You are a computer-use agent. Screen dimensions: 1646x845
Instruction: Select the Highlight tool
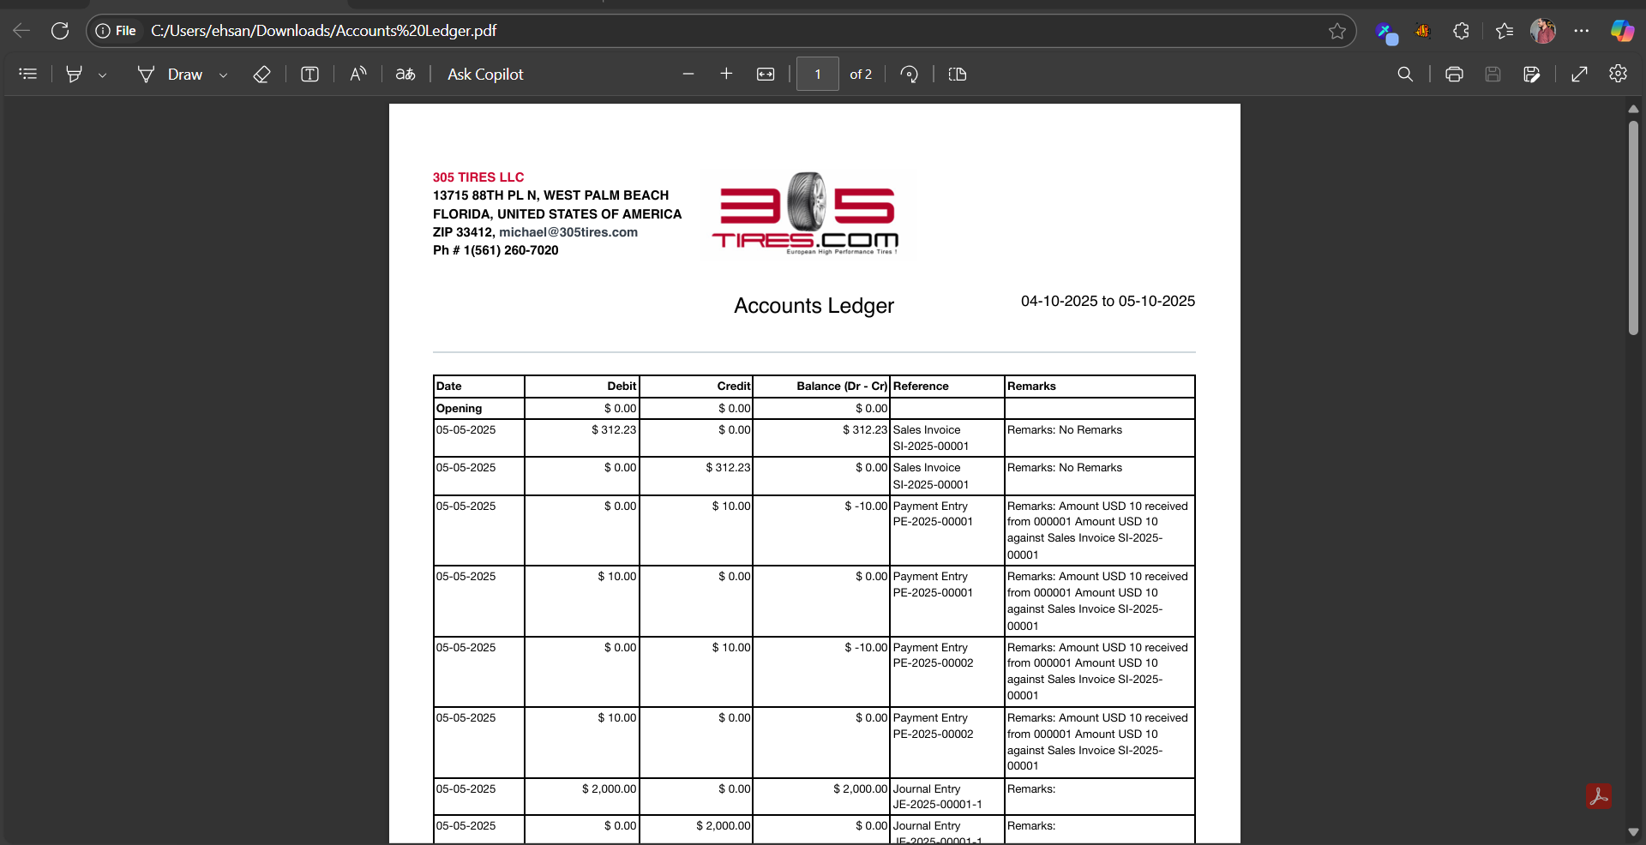tap(75, 75)
